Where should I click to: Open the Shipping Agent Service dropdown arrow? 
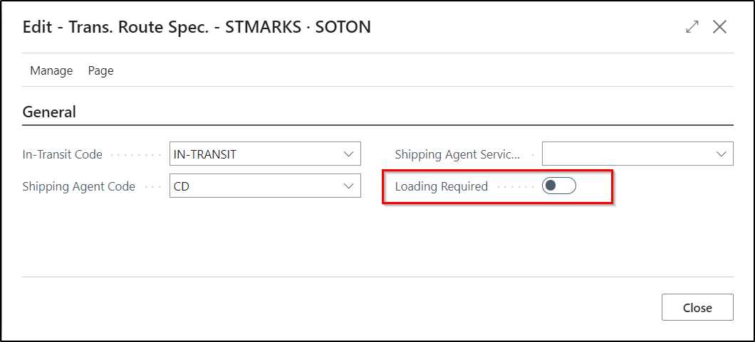(x=721, y=154)
